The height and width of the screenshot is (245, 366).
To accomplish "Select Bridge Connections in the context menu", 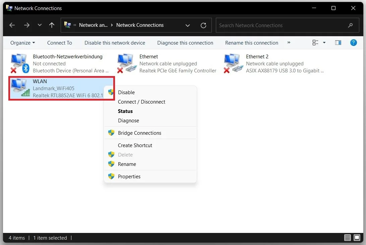I will coord(139,133).
